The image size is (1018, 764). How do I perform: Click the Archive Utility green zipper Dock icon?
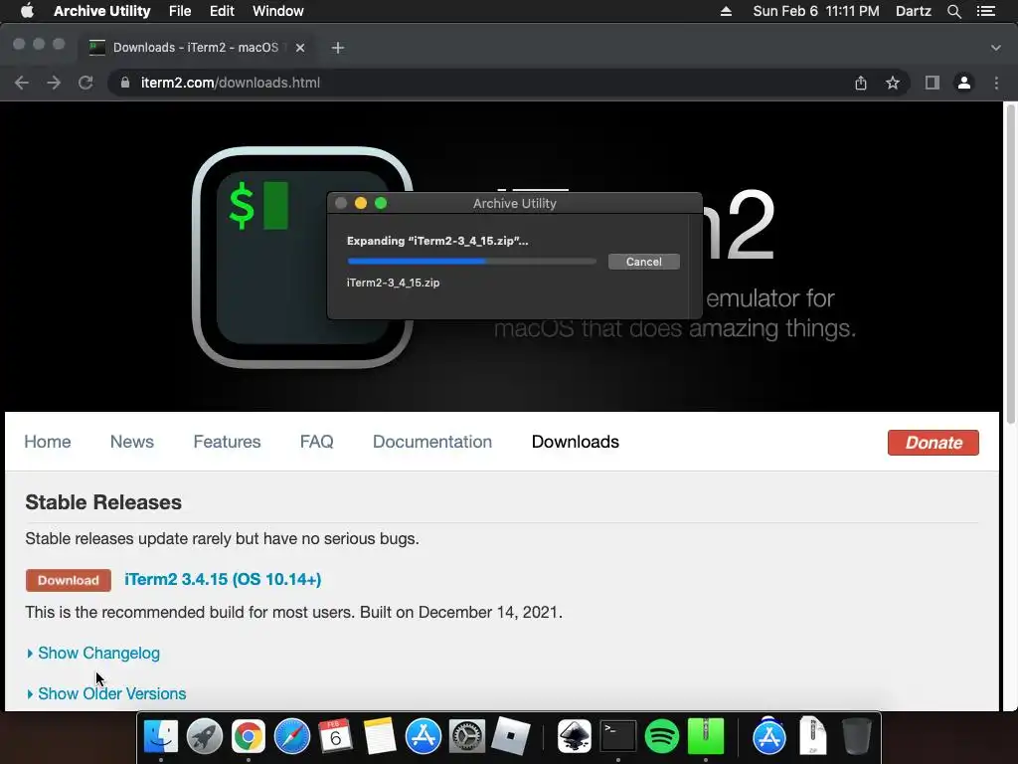pyautogui.click(x=706, y=737)
